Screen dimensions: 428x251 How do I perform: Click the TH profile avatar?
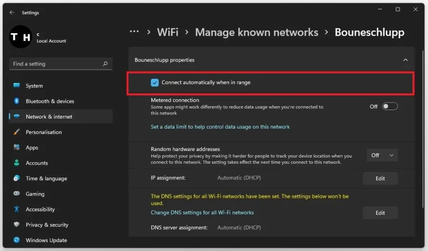(x=20, y=37)
